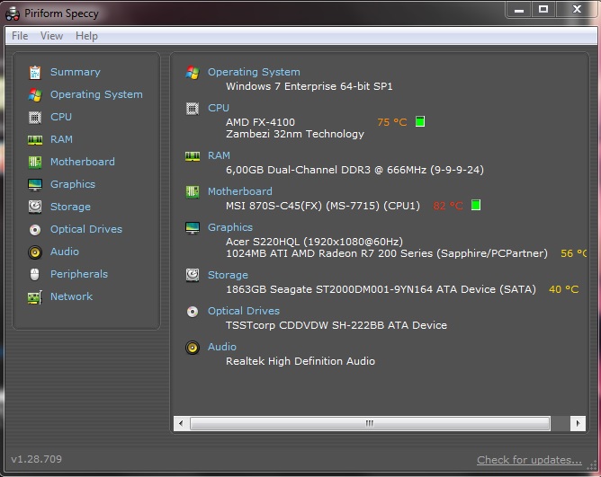Open Operating System heading link in summary
This screenshot has height=477, width=601.
pyautogui.click(x=254, y=72)
